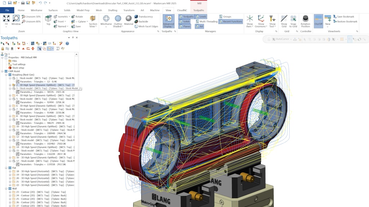The height and width of the screenshot is (207, 369).
Task: Click the Show Grid icon
Action: [284, 20]
